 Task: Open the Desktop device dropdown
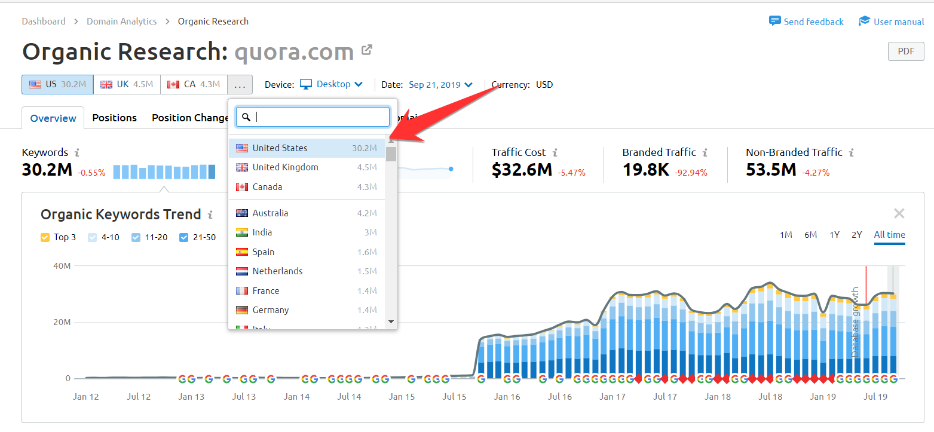332,84
